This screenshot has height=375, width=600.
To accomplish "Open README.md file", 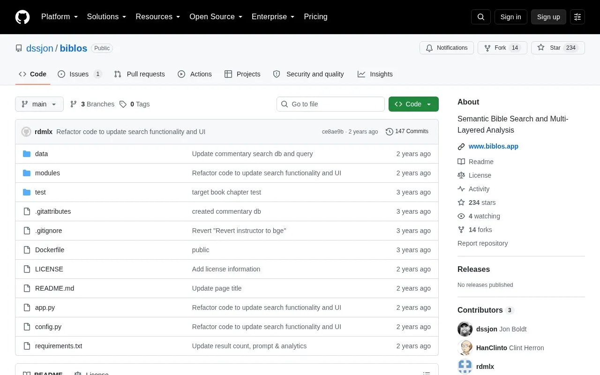I will point(54,288).
